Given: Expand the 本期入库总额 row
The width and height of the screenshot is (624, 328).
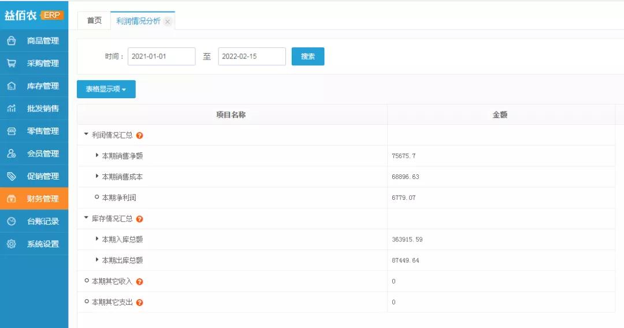Looking at the screenshot, I should click(x=97, y=239).
